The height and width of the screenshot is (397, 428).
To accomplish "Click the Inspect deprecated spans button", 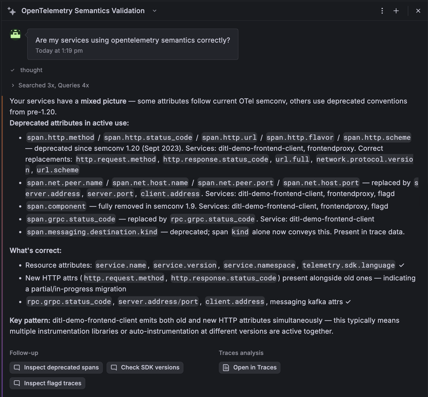I will tap(56, 367).
